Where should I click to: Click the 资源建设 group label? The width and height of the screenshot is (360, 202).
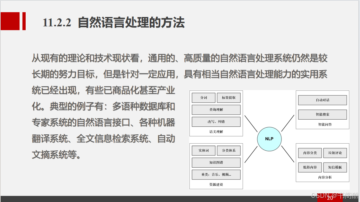[x=216, y=184]
